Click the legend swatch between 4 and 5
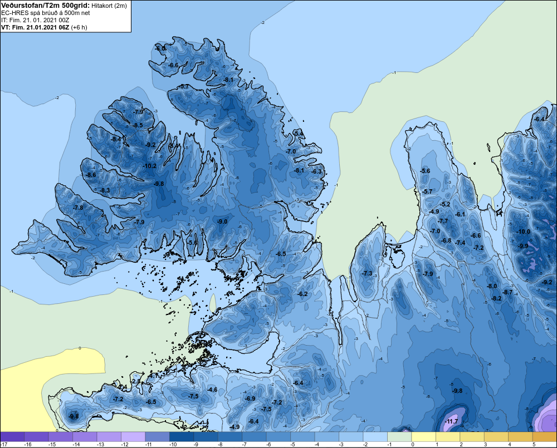The image size is (557, 448). point(520,437)
